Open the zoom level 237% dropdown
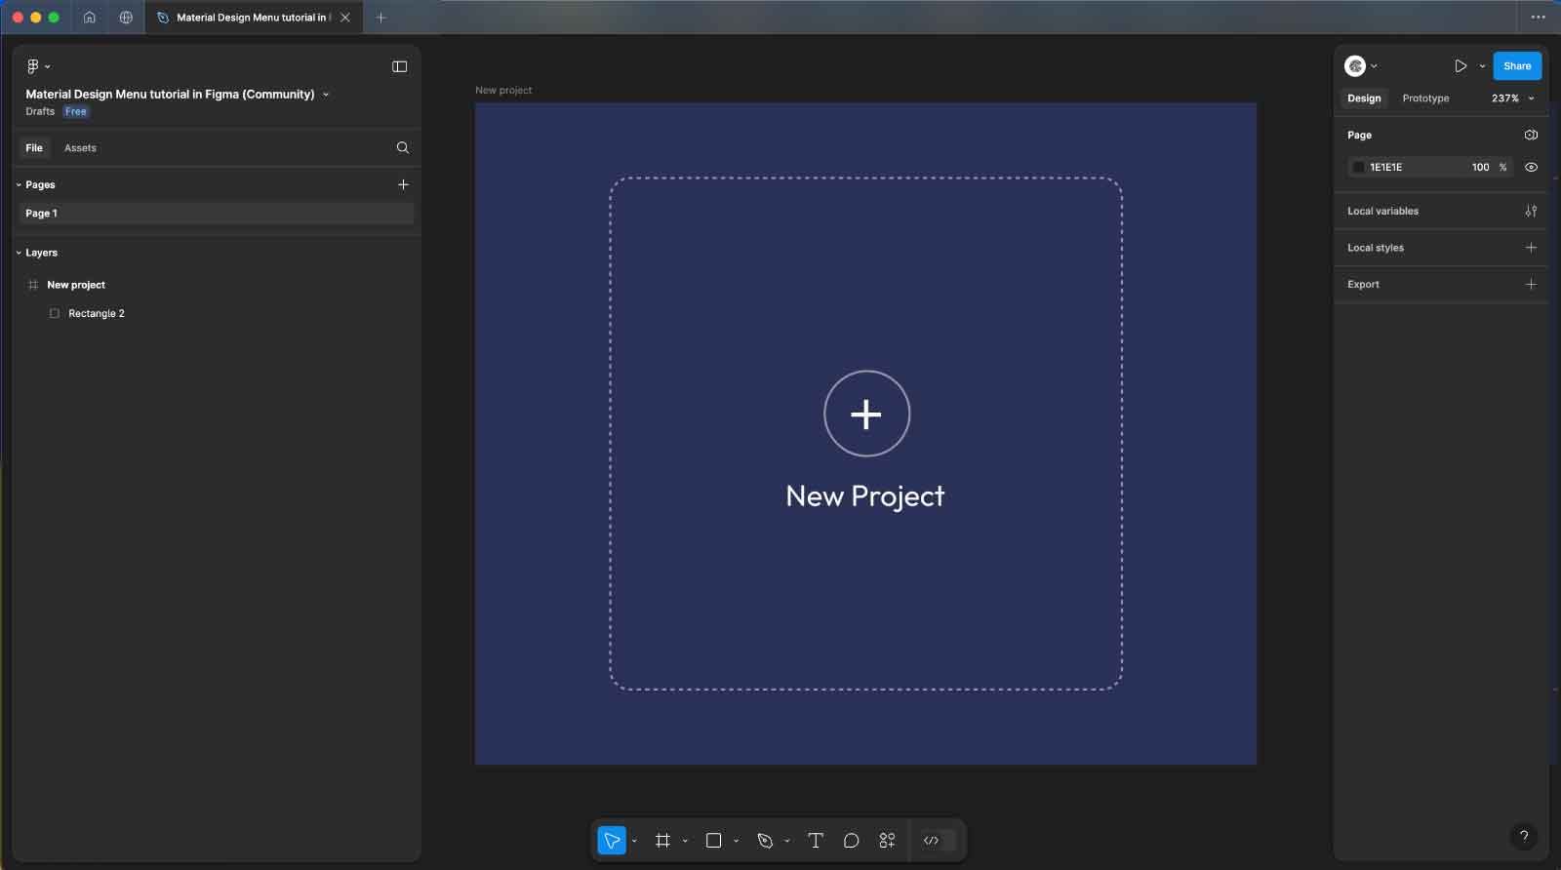 1512,99
